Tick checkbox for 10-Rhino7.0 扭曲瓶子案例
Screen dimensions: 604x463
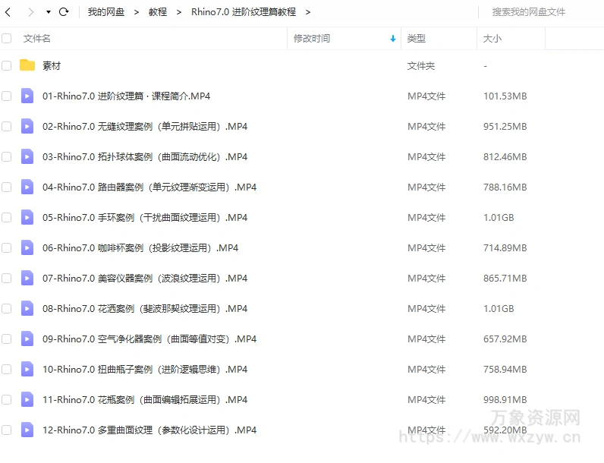click(x=7, y=370)
